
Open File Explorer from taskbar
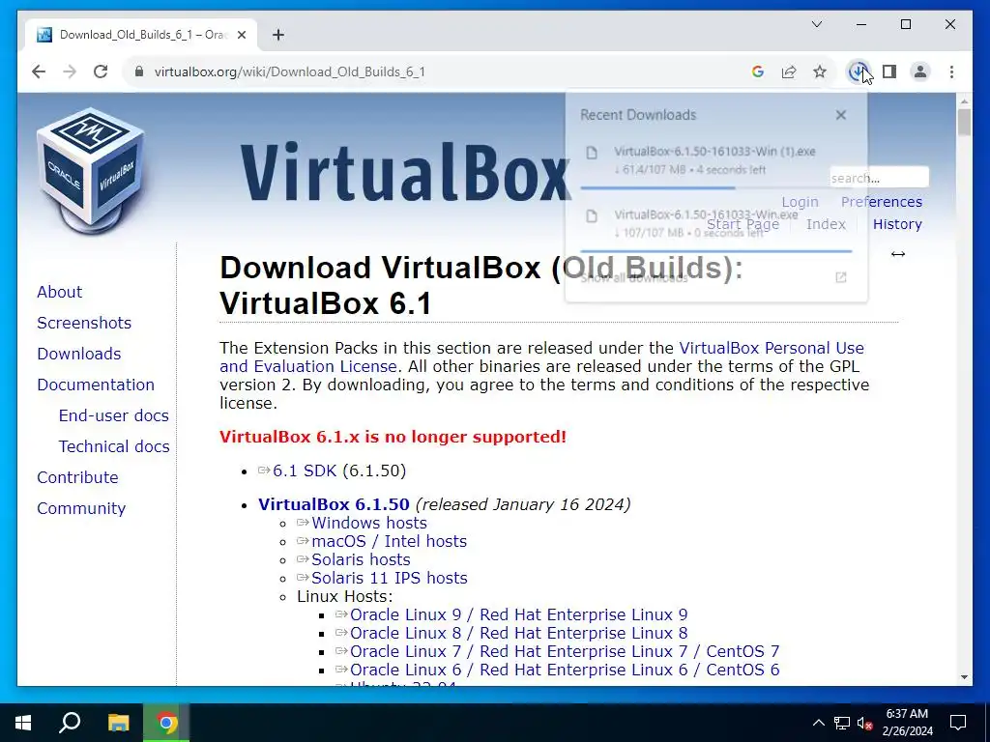pos(118,723)
